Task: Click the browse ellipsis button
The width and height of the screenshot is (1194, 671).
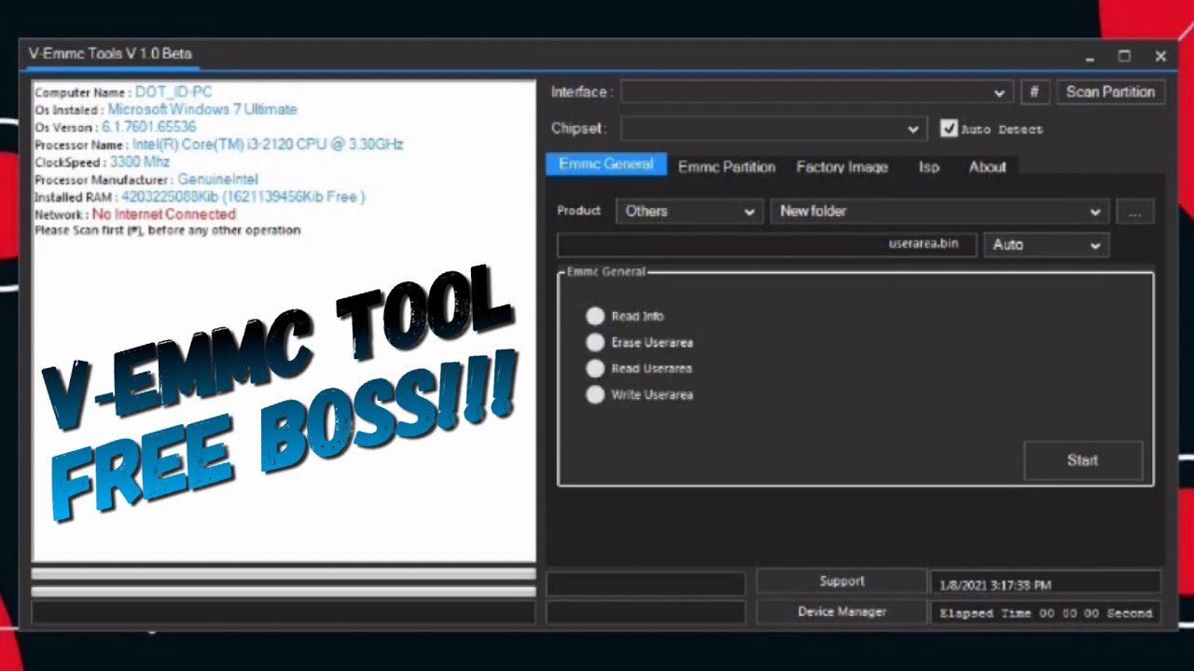Action: 1134,212
